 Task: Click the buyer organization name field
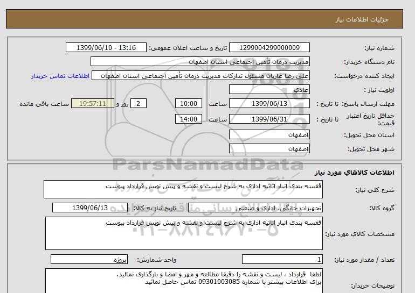(200, 61)
